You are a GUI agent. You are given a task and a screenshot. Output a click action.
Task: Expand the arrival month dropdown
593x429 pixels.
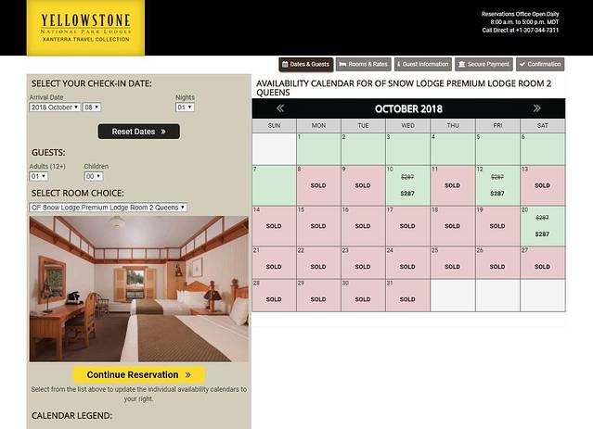coord(55,107)
